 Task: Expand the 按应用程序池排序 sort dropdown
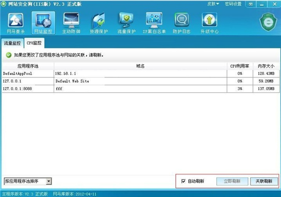[49, 181]
